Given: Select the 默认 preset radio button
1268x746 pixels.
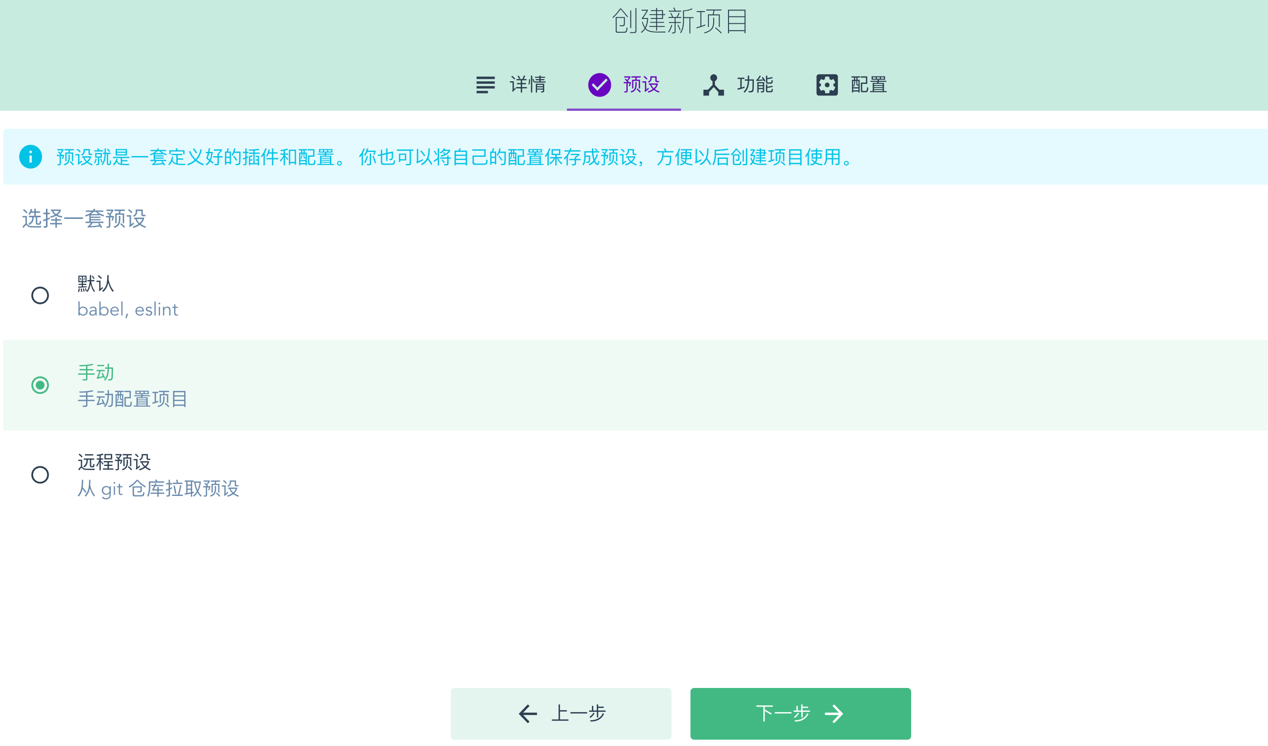Looking at the screenshot, I should [40, 295].
